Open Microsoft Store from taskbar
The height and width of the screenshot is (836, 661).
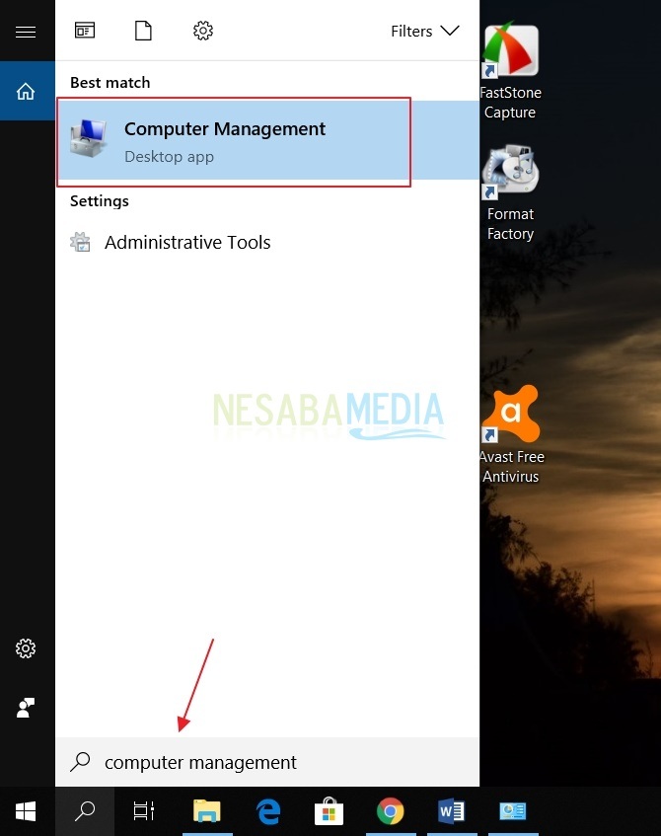pyautogui.click(x=329, y=811)
